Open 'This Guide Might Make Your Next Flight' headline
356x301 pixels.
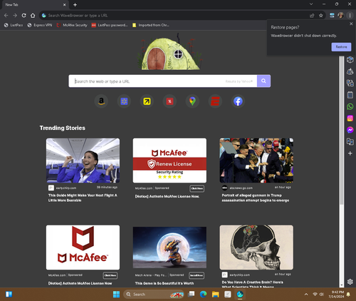[x=83, y=198]
